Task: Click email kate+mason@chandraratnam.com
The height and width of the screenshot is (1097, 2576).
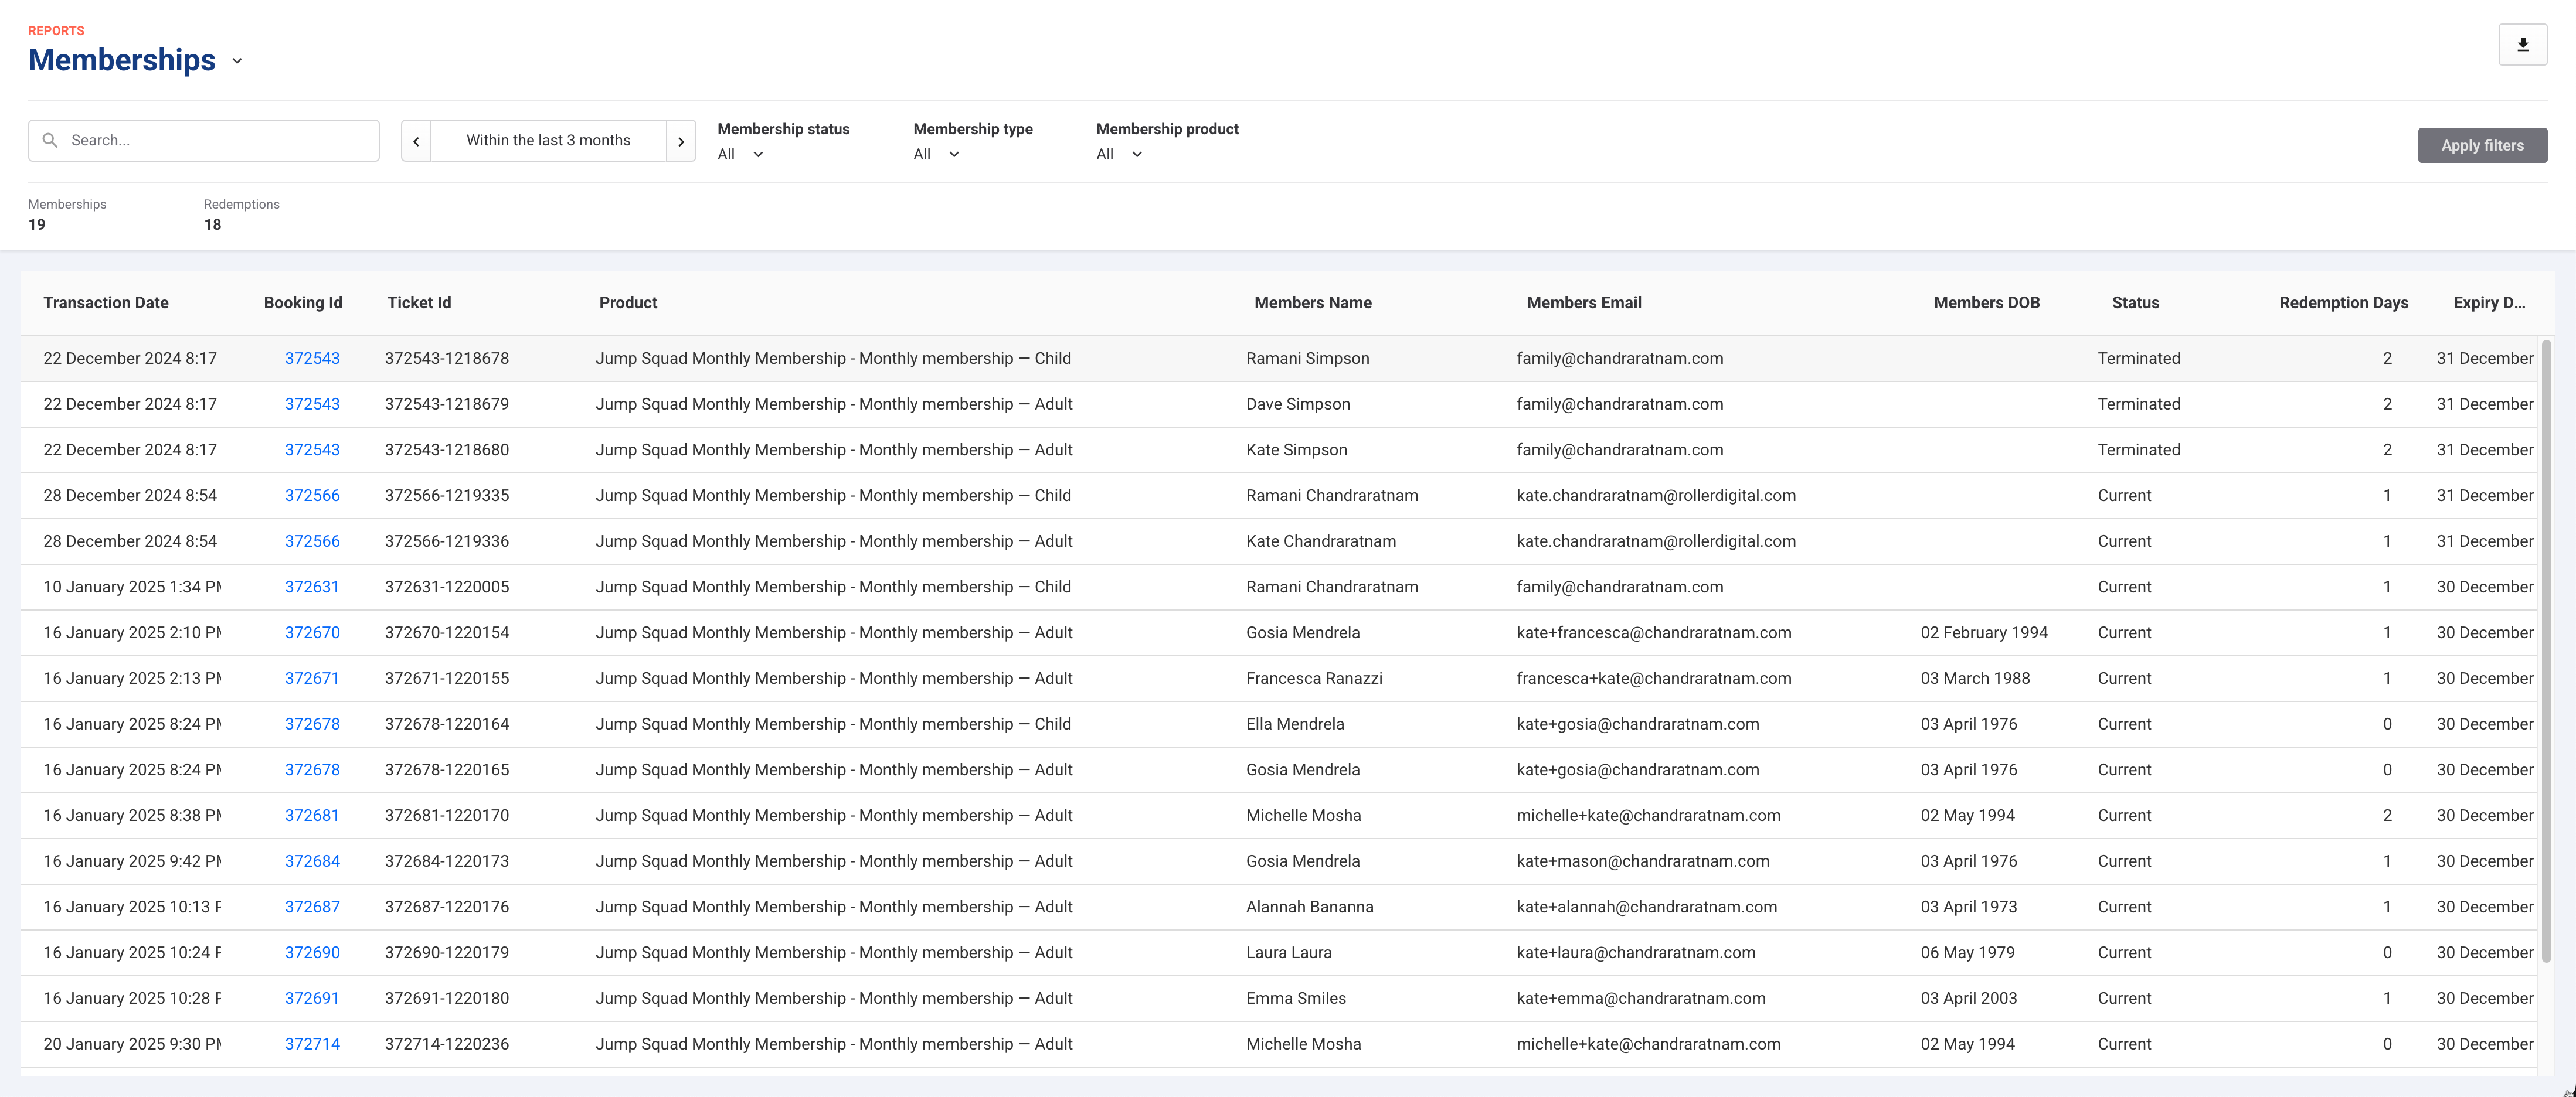Action: [1643, 861]
